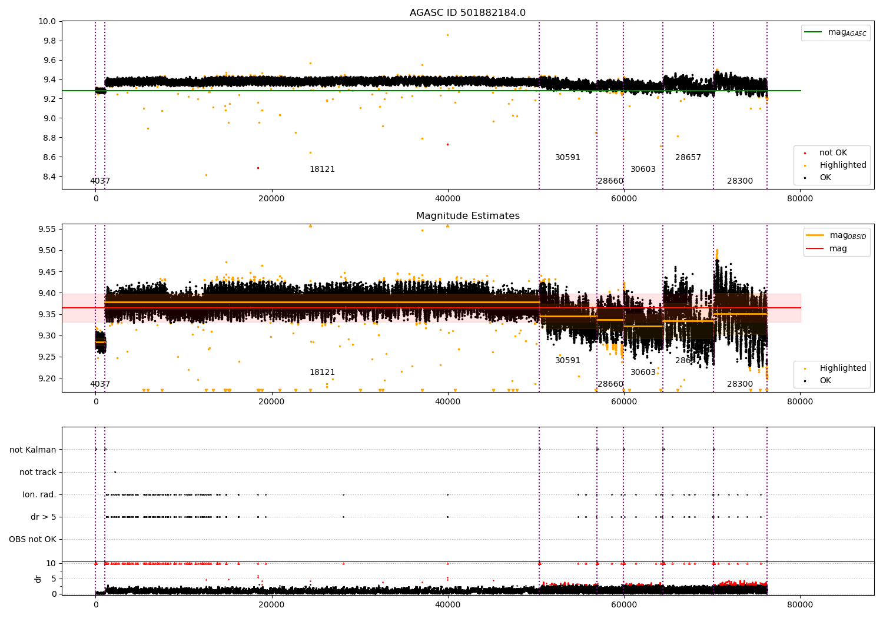Click obsid label 30591 in top plot
883x618 pixels.
click(567, 158)
